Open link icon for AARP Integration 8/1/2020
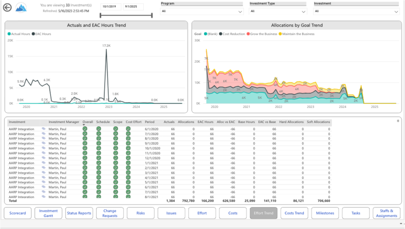Viewport: 405px width, 229px height. (x=44, y=138)
